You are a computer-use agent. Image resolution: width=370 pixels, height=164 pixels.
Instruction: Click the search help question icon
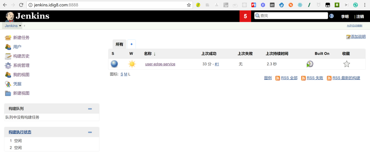[x=332, y=16]
